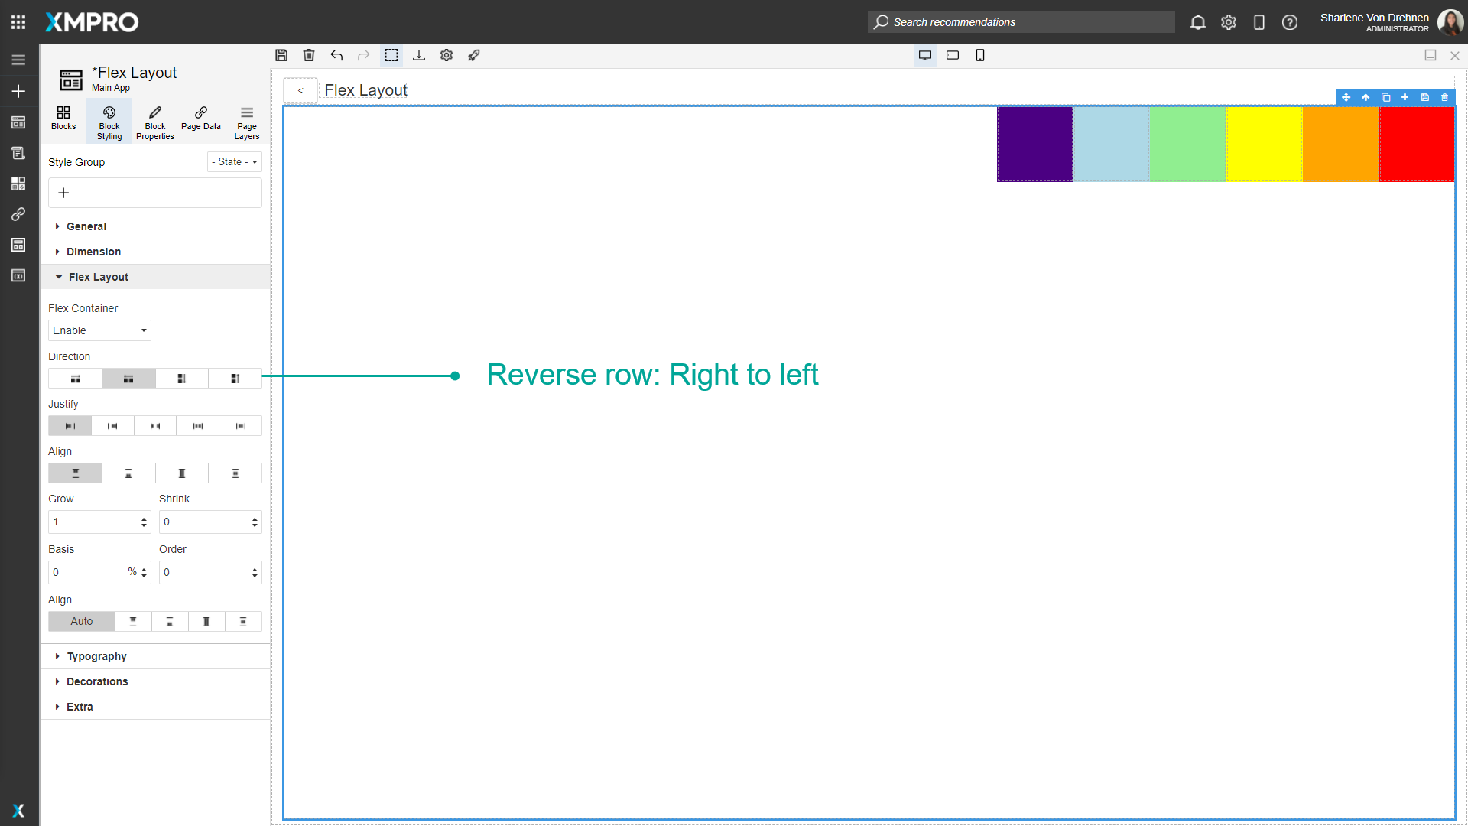Increase the Grow value stepper
Screen dimensions: 1468x826
(x=143, y=518)
